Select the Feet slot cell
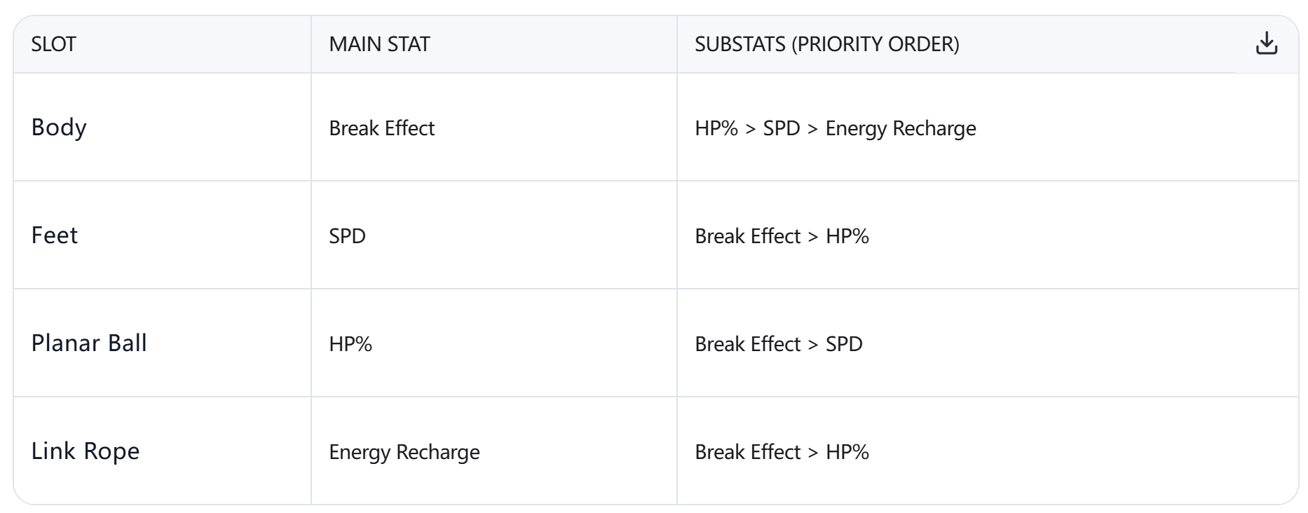 [54, 235]
